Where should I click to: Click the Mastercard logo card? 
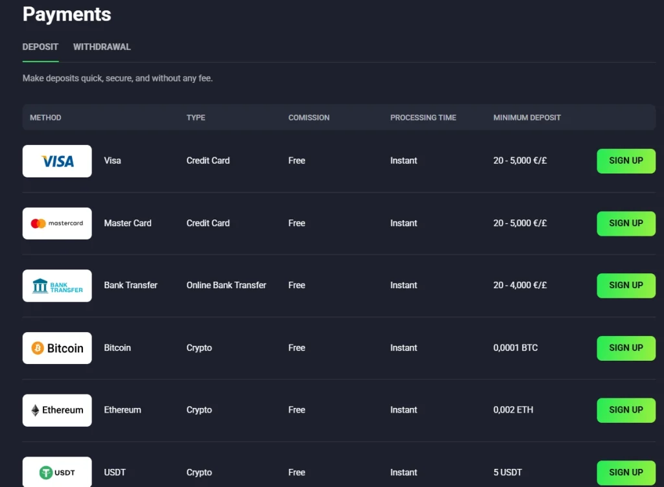point(57,223)
